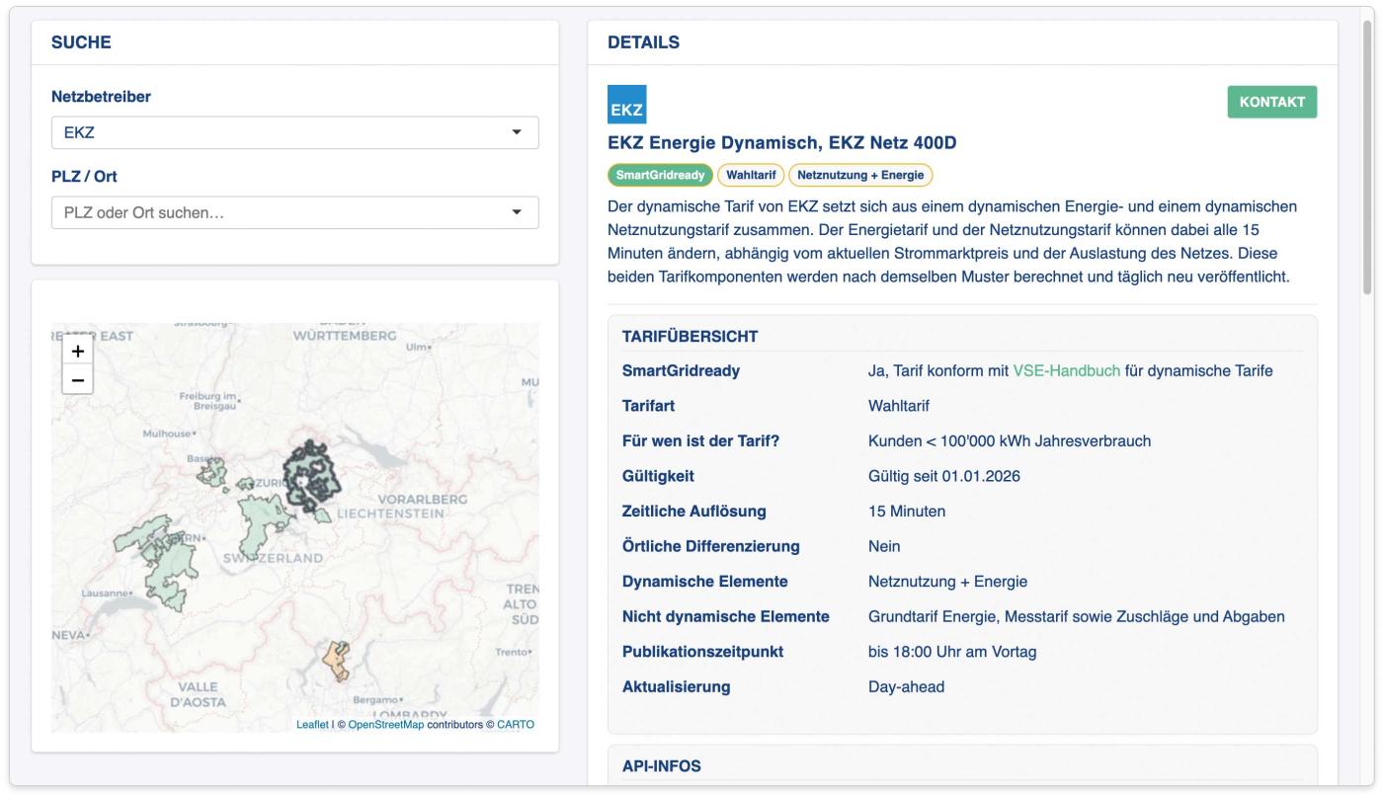Open the Netzbetreiber dropdown showing EKZ
The image size is (1383, 795).
coord(295,132)
